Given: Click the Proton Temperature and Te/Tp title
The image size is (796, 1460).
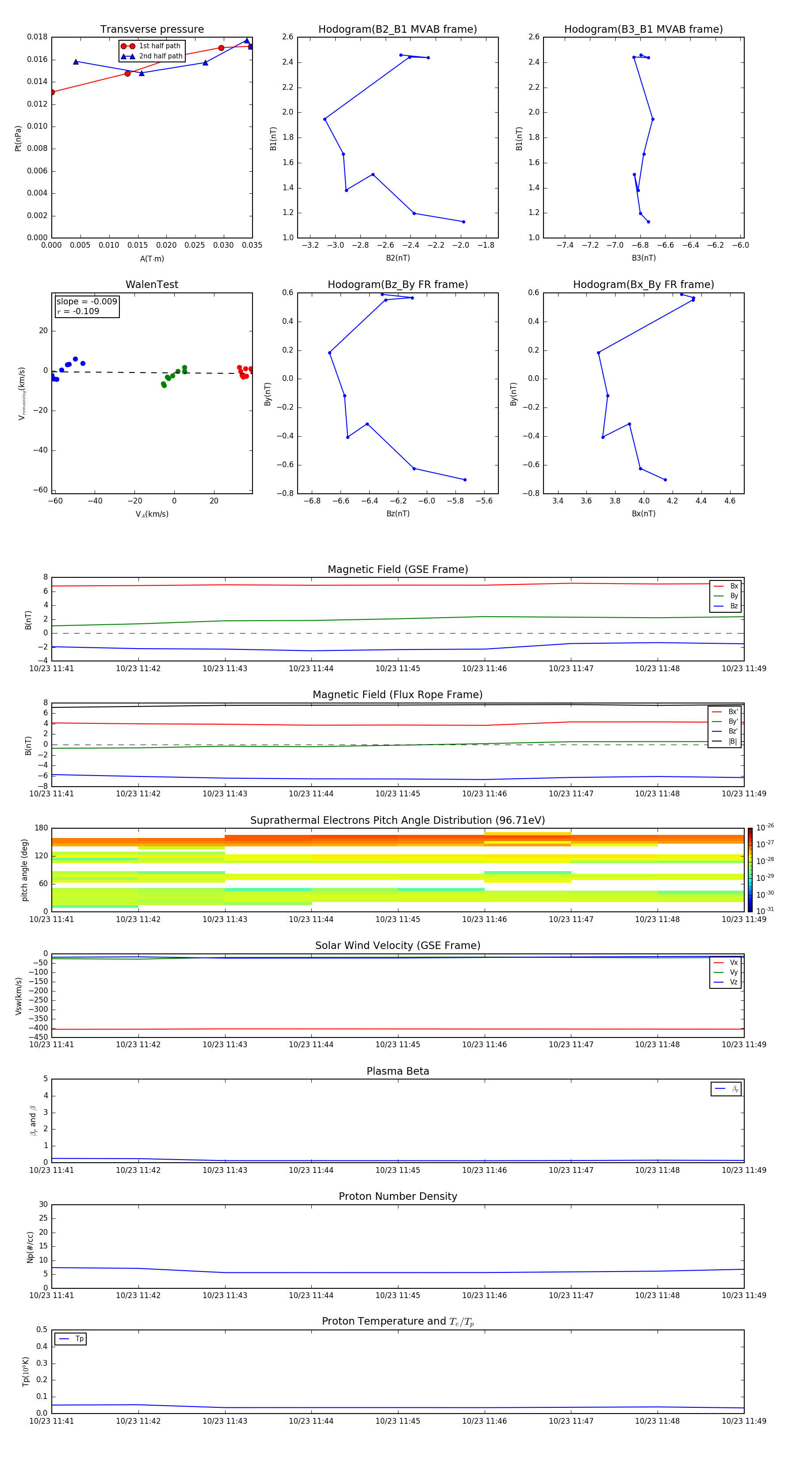Looking at the screenshot, I should (398, 1322).
